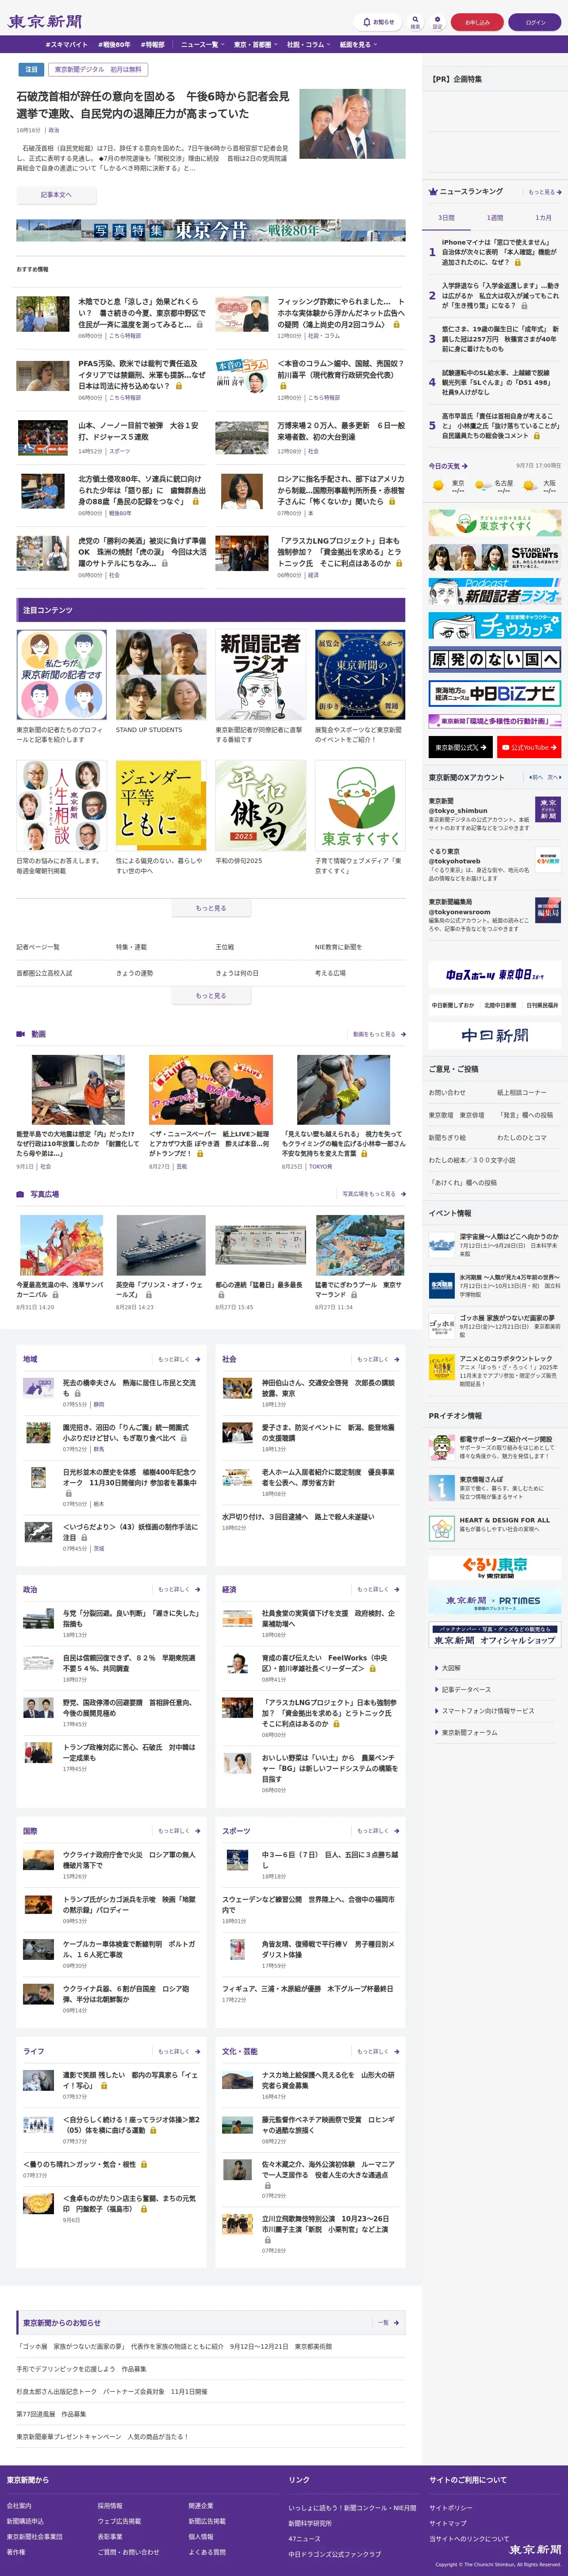The width and height of the screenshot is (568, 2576).
Task: Open 写真広場をもっと見る link
Action: point(374,1194)
